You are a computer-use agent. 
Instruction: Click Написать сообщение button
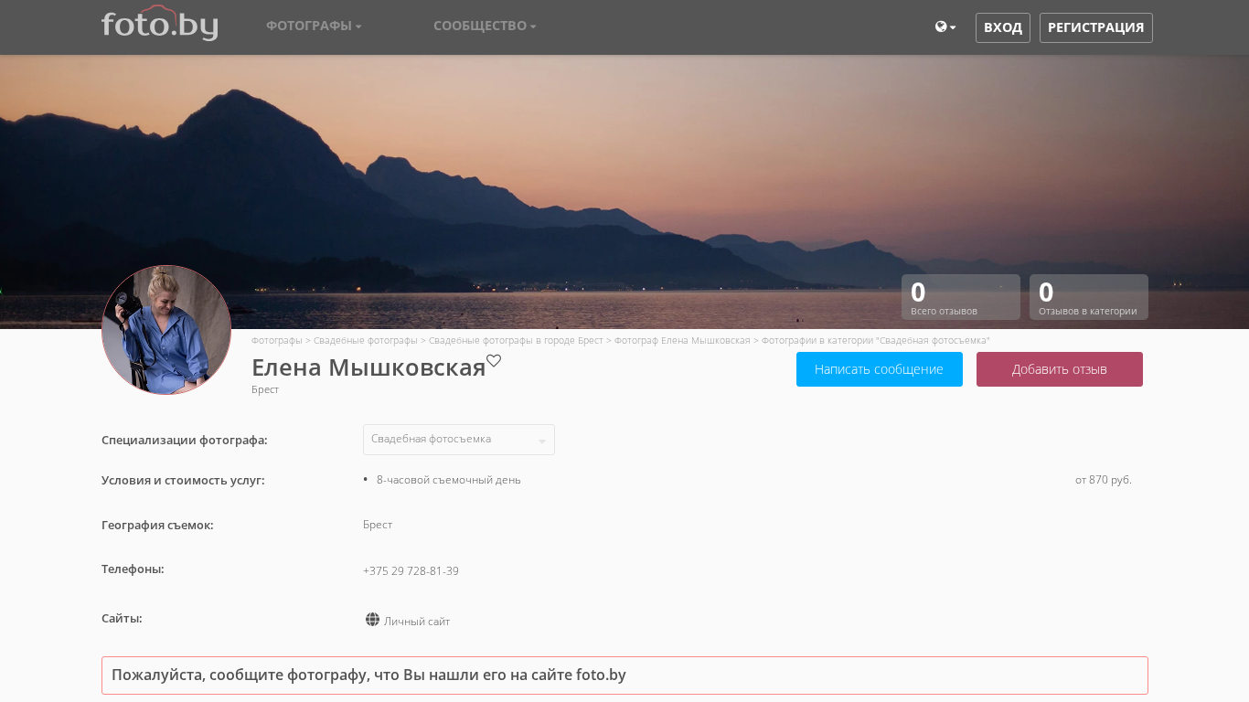(879, 369)
